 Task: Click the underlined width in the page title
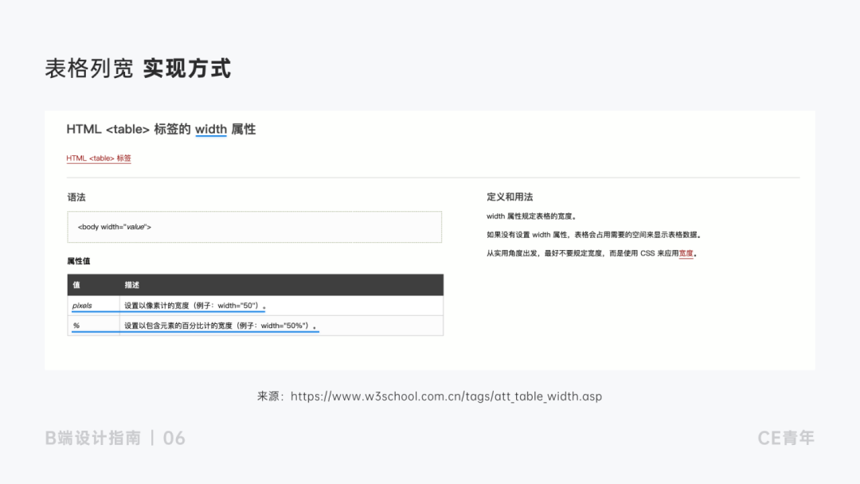(212, 129)
